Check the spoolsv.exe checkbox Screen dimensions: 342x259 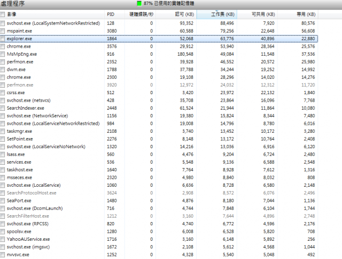(x=2, y=232)
